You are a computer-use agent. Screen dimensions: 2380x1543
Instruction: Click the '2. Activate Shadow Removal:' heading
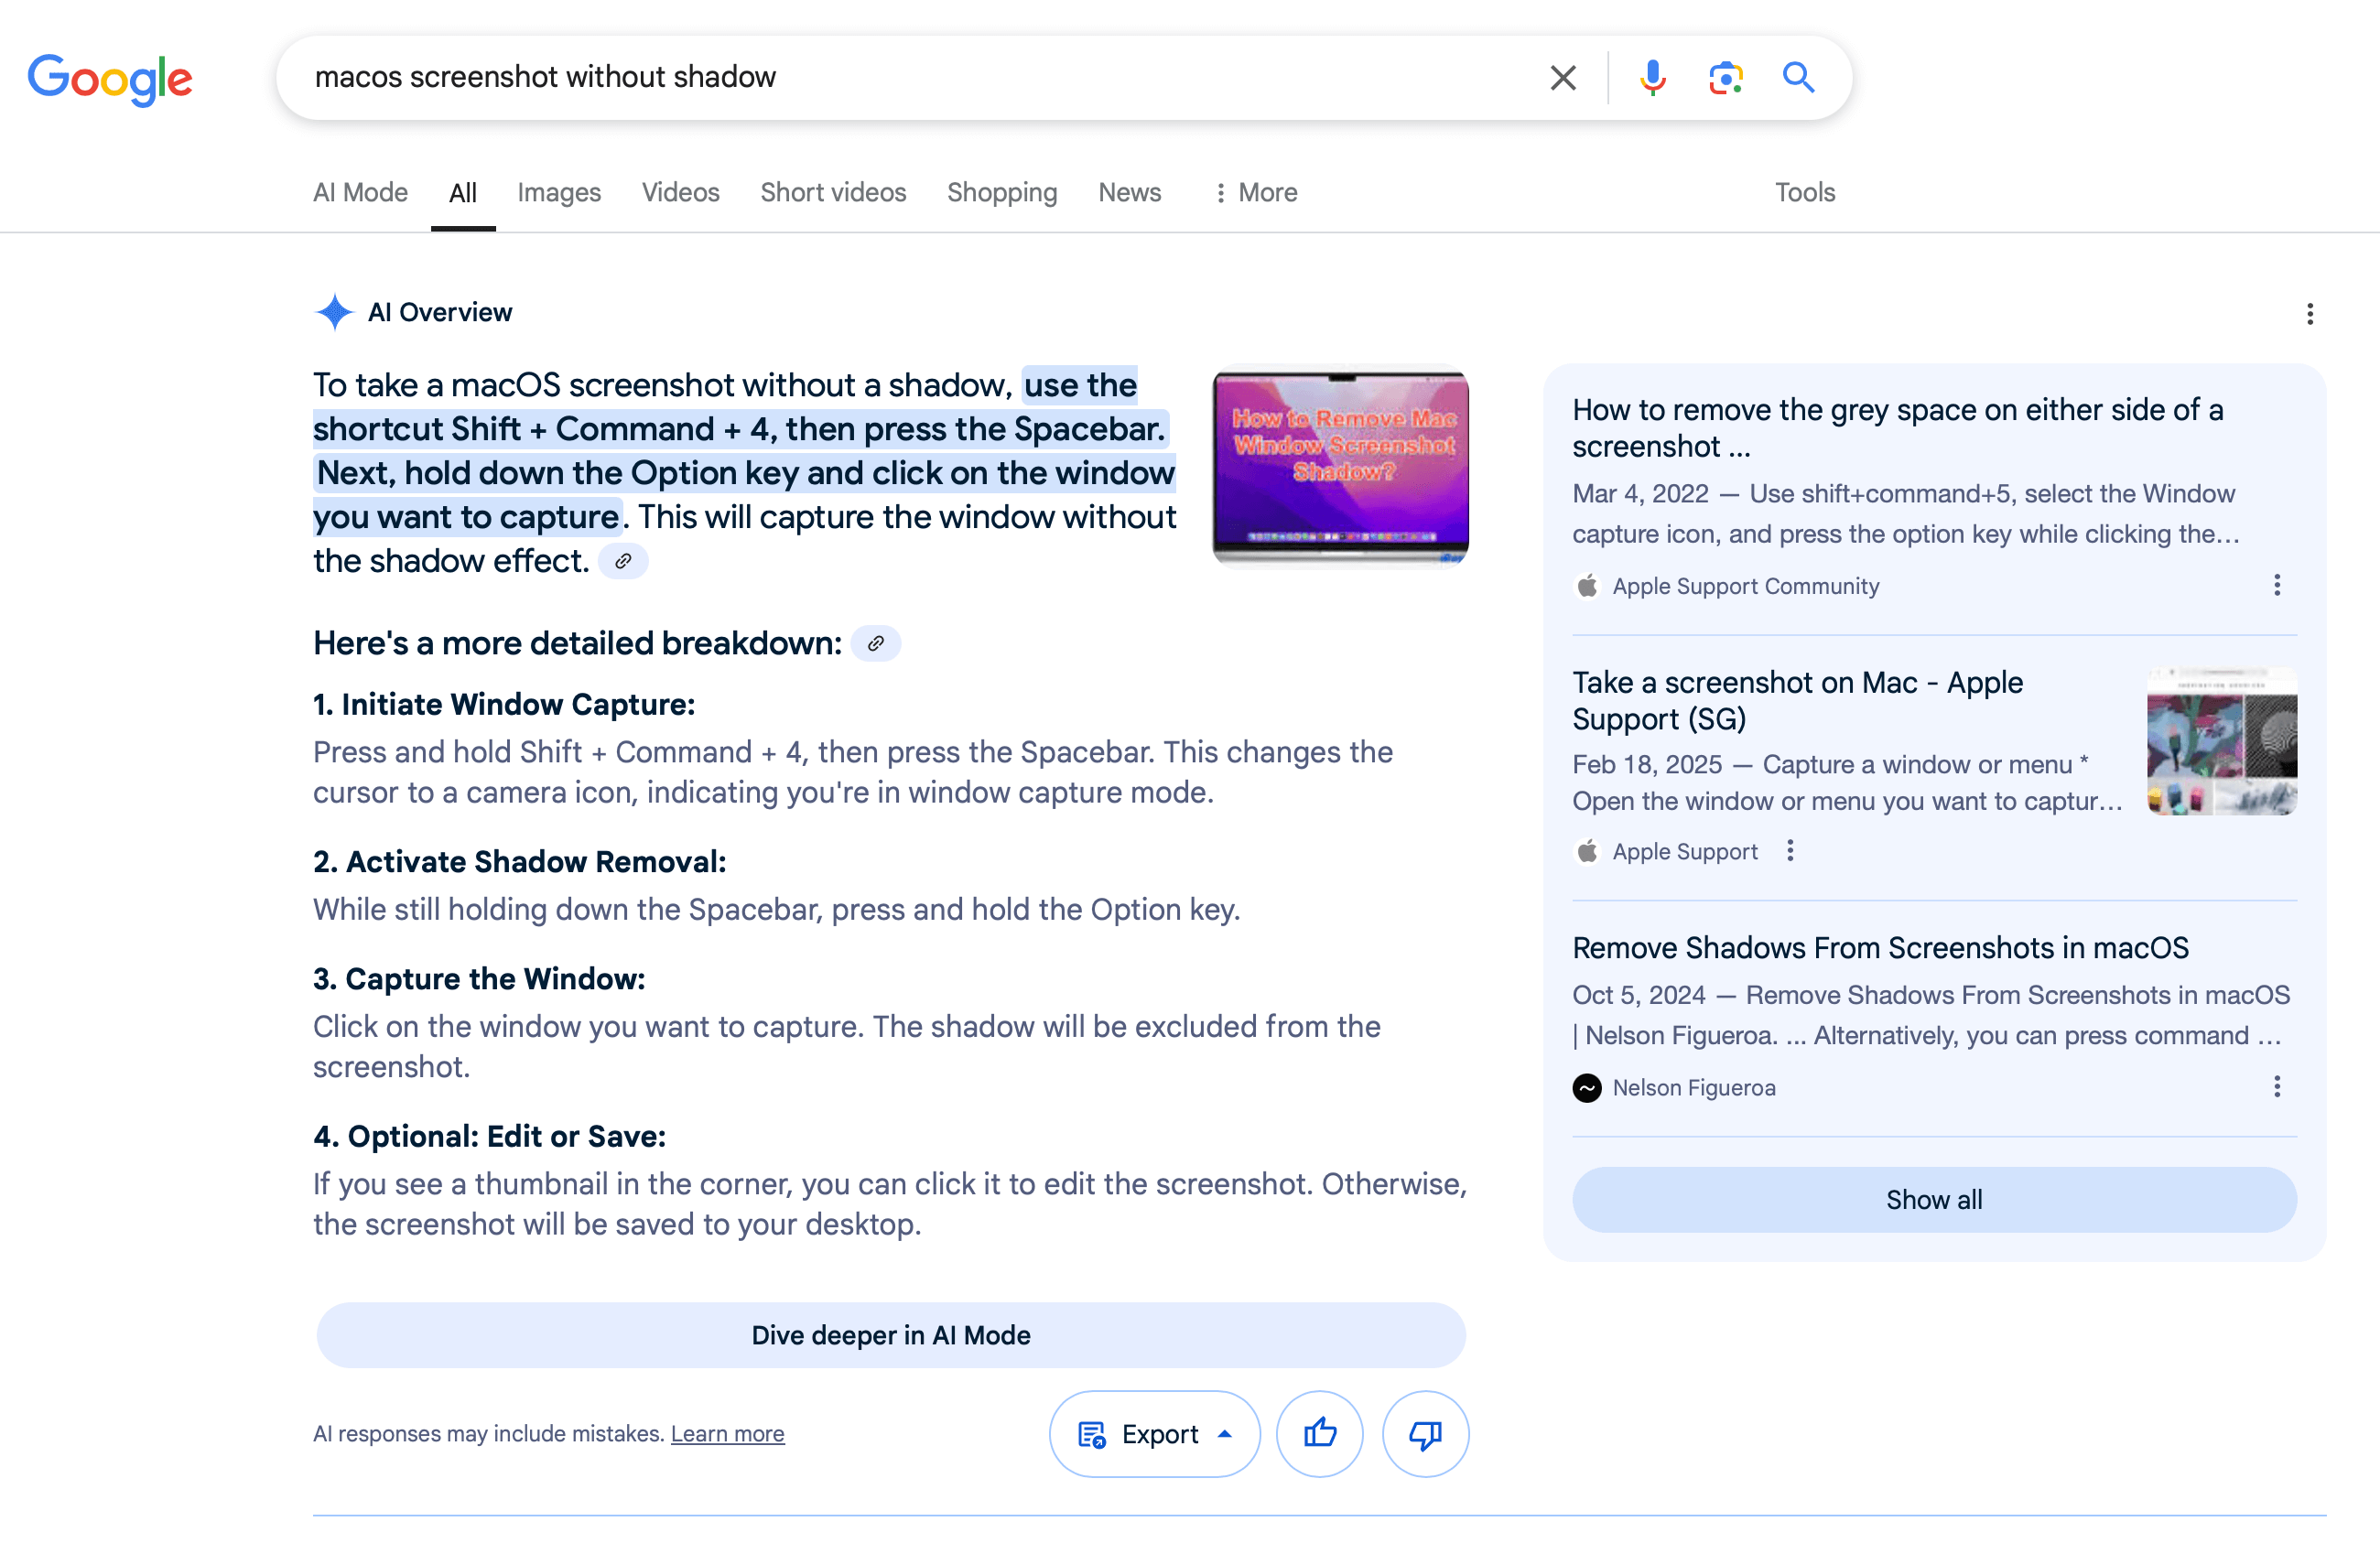click(520, 862)
